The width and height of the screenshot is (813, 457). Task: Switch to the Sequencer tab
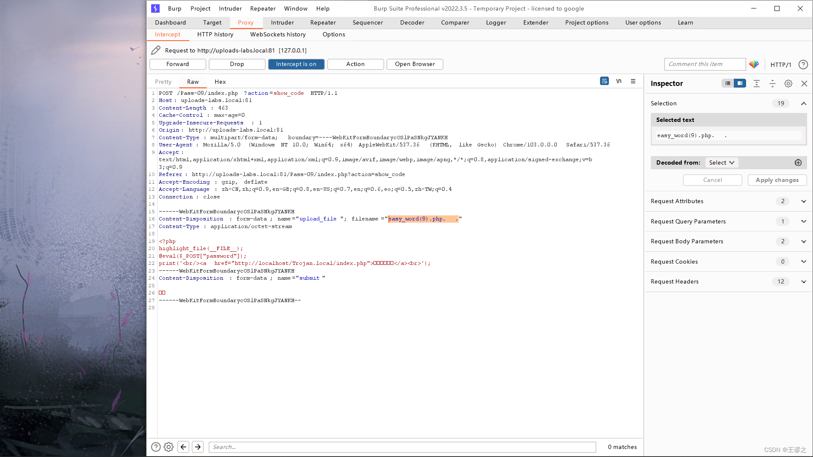pyautogui.click(x=368, y=22)
